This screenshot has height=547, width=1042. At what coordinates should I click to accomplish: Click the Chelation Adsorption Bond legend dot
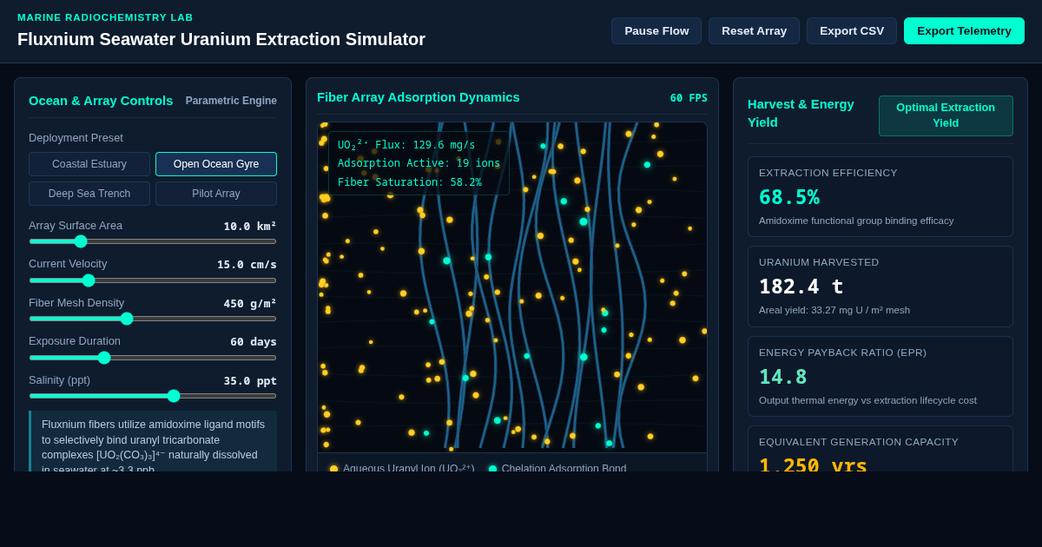[493, 469]
